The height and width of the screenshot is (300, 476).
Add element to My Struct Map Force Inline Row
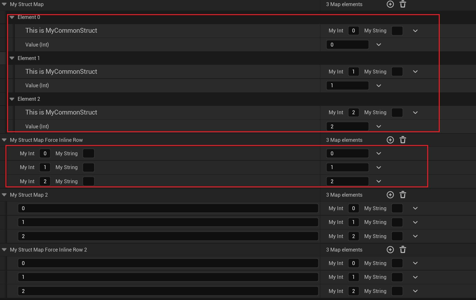coord(390,140)
